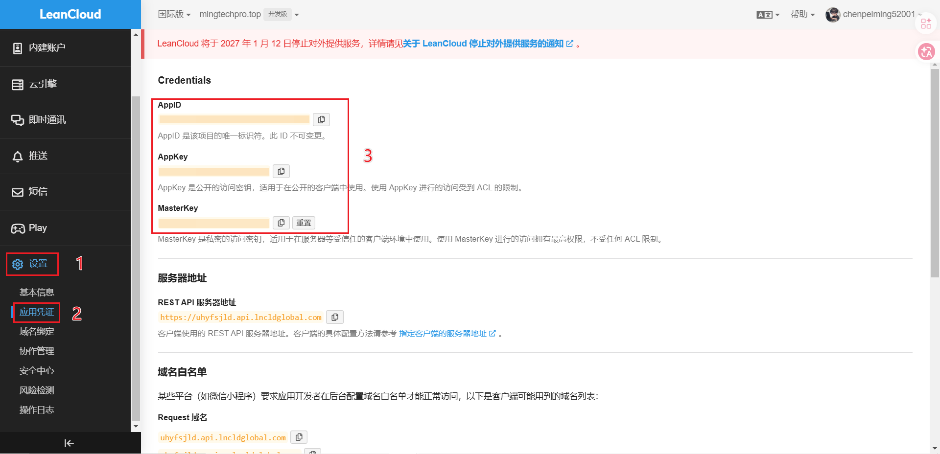
Task: Click the REST API URL text
Action: click(x=241, y=318)
